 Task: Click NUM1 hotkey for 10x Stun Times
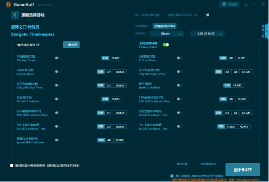[116, 58]
